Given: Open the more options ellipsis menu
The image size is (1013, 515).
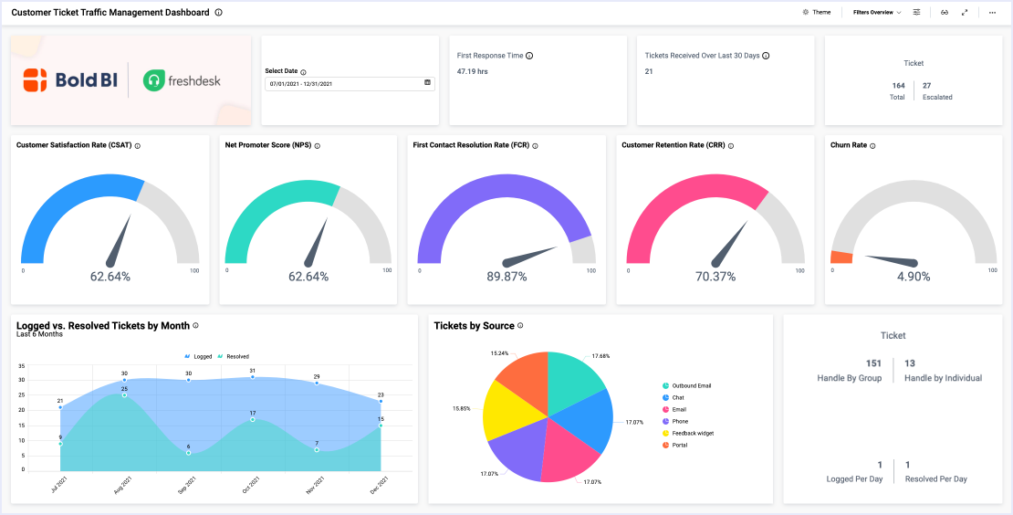Looking at the screenshot, I should [x=992, y=12].
